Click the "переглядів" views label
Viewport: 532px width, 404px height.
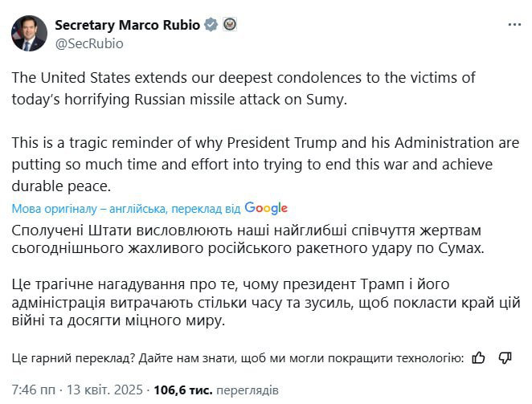[x=247, y=390]
